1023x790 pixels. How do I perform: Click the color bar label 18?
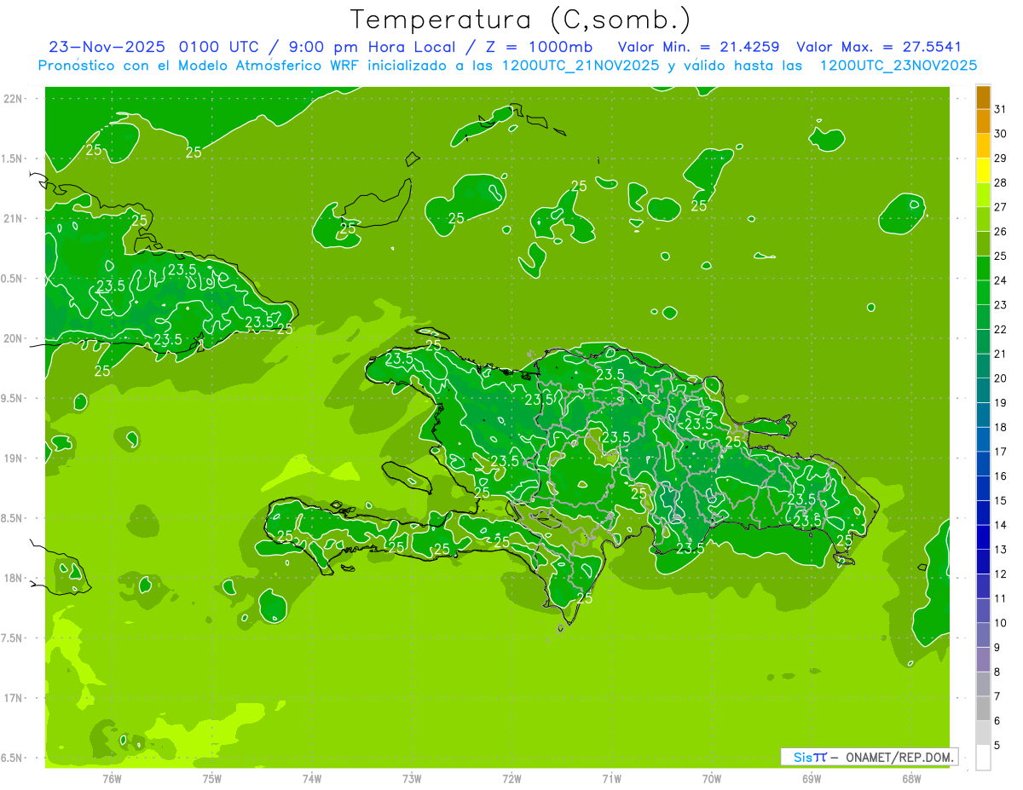(1000, 427)
